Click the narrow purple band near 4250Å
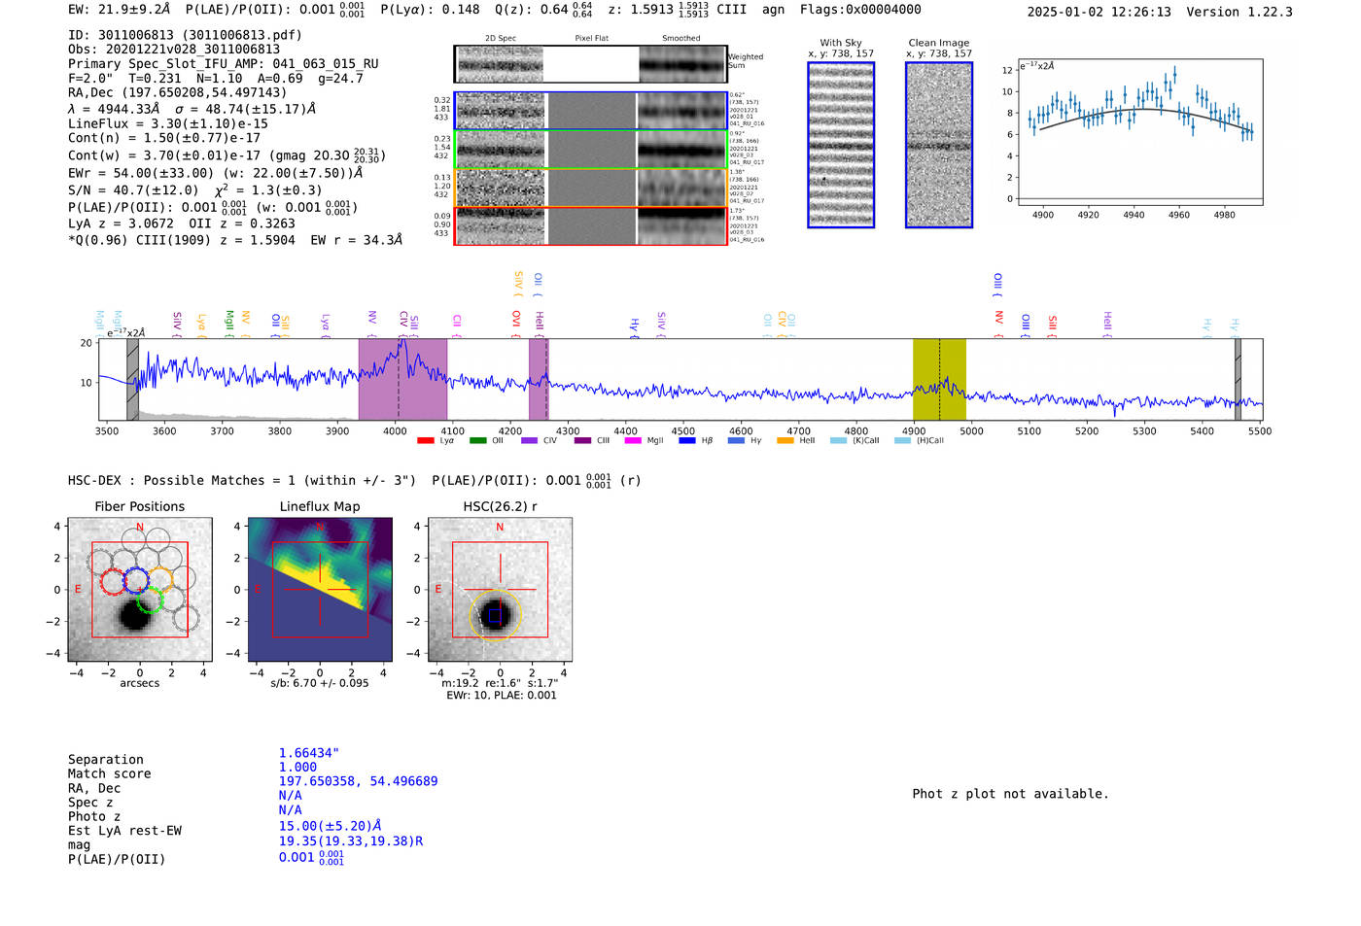Viewport: 1361px width, 926px height. pyautogui.click(x=538, y=379)
